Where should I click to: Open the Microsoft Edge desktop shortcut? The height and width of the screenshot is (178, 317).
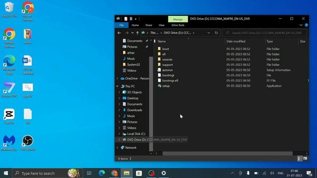9,65
